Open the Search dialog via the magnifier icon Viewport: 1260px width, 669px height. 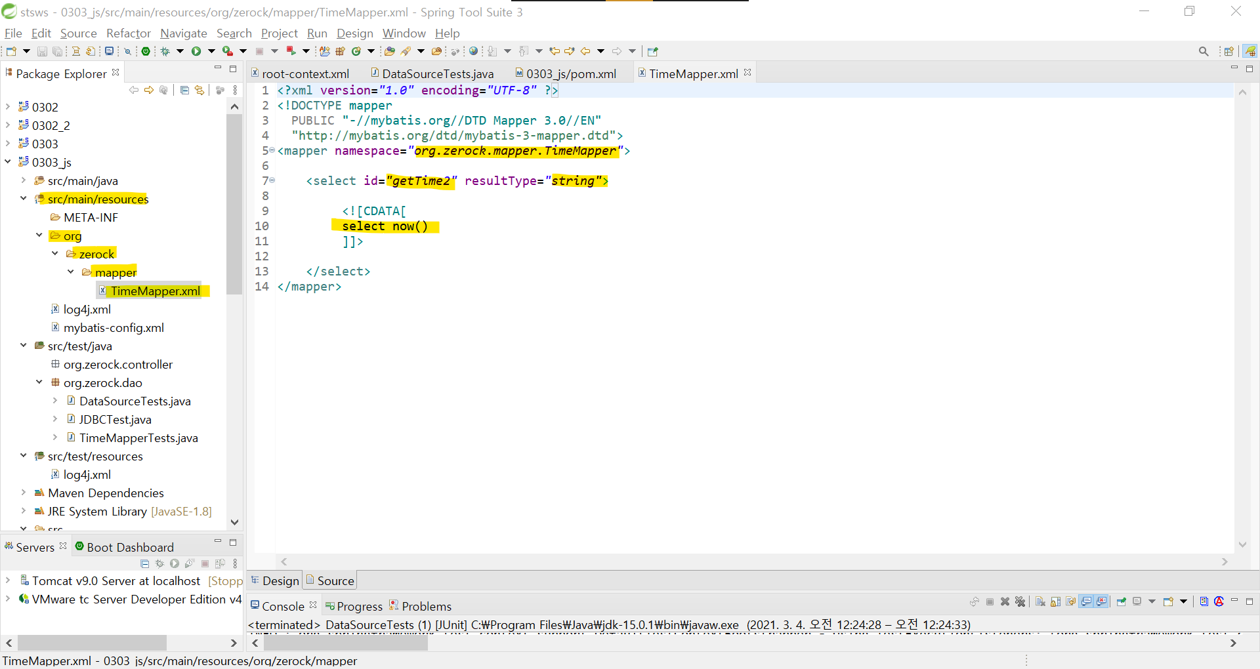click(1204, 51)
